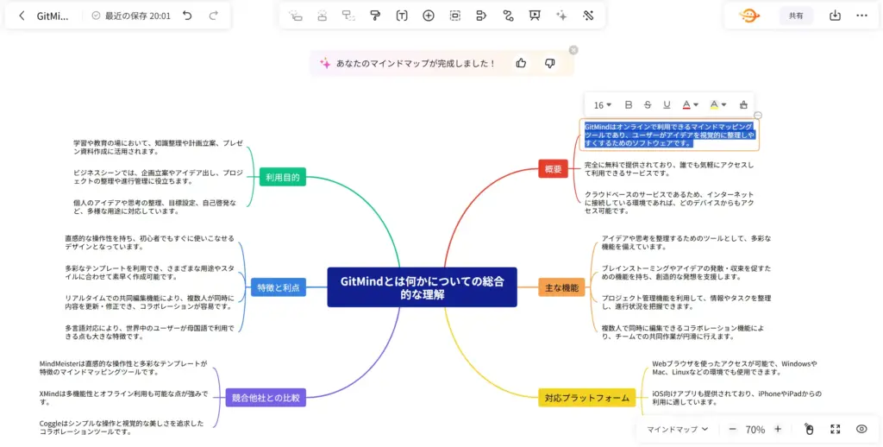Open the presentation mode icon
This screenshot has width=883, height=447.
(535, 16)
